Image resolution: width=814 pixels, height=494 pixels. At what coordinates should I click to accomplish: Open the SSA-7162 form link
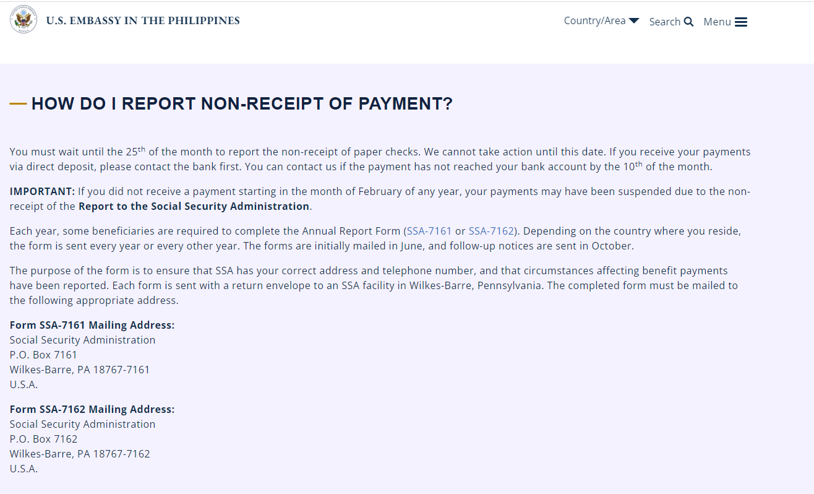pos(491,231)
